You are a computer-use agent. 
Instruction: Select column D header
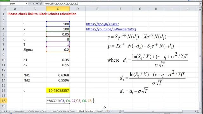(x=77, y=9)
